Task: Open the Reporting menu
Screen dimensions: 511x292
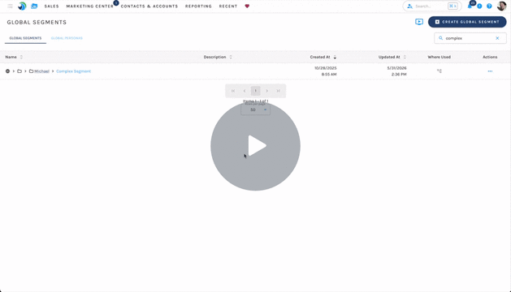Action: [x=198, y=6]
